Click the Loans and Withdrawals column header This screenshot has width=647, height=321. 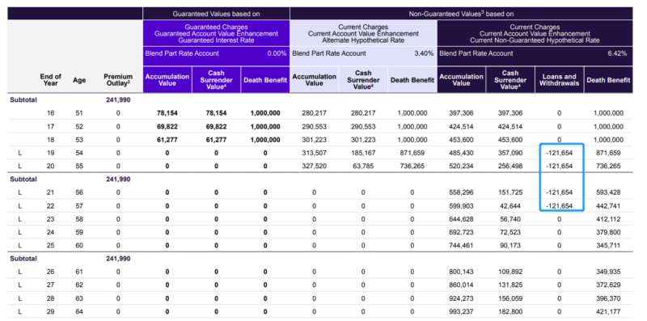click(559, 79)
